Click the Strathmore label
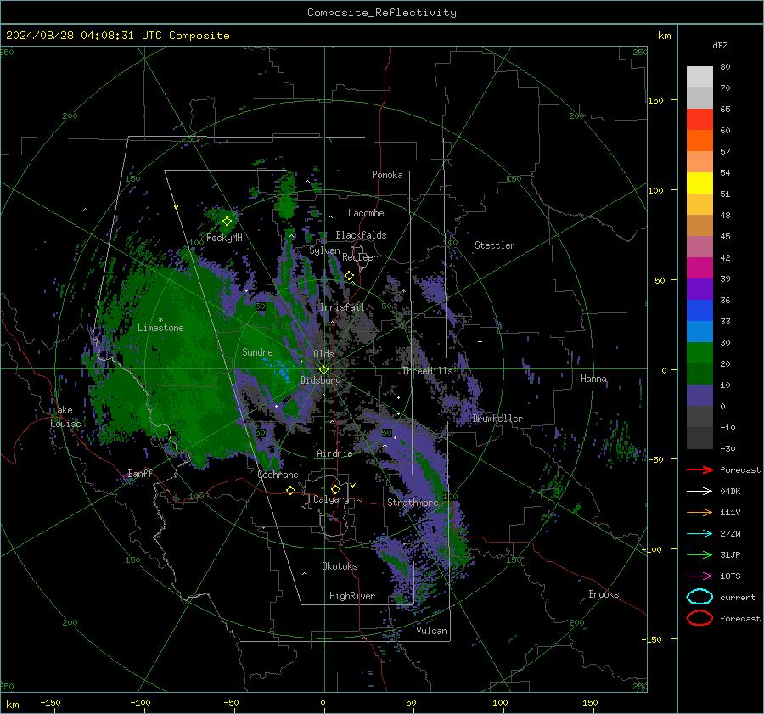Viewport: 764px width, 714px height. pos(413,503)
